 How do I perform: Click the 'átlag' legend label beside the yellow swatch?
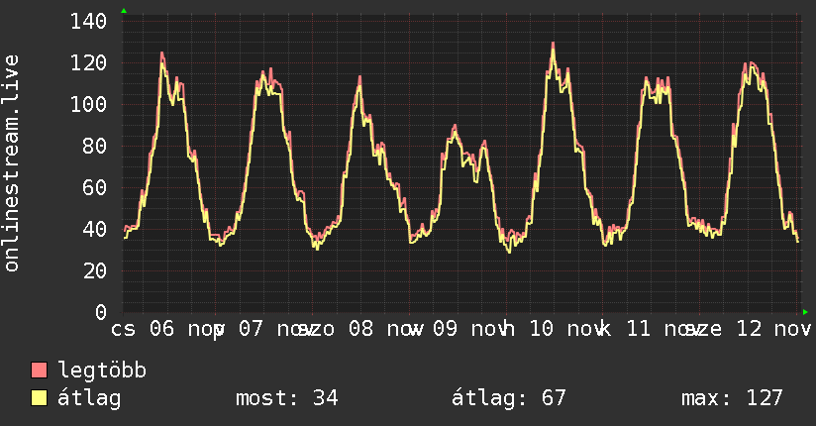click(x=89, y=398)
